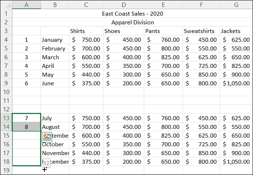The image size is (253, 175).
Task: Select the Jackets heading cell
Action: (236, 31)
